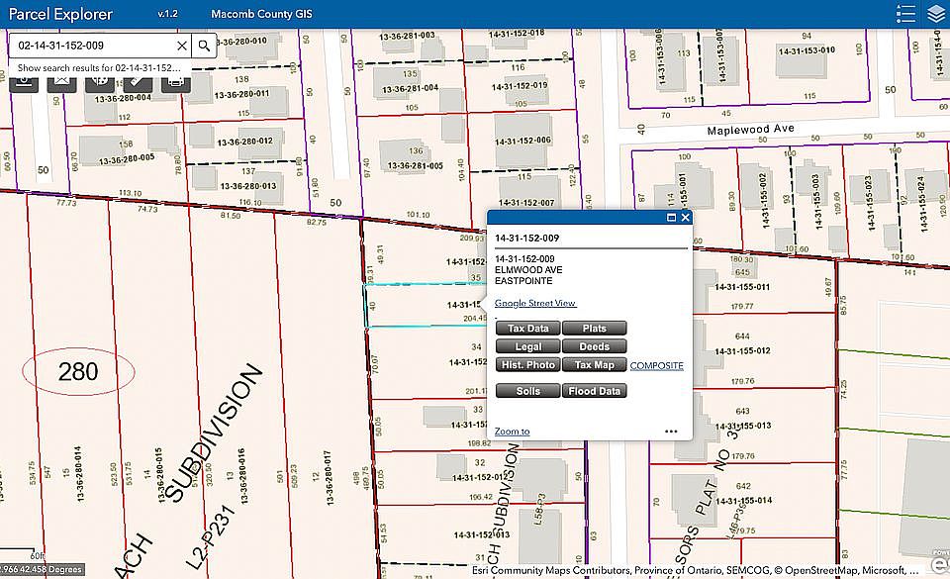This screenshot has height=579, width=950.
Task: Open the Flood Data button
Action: pyautogui.click(x=595, y=391)
